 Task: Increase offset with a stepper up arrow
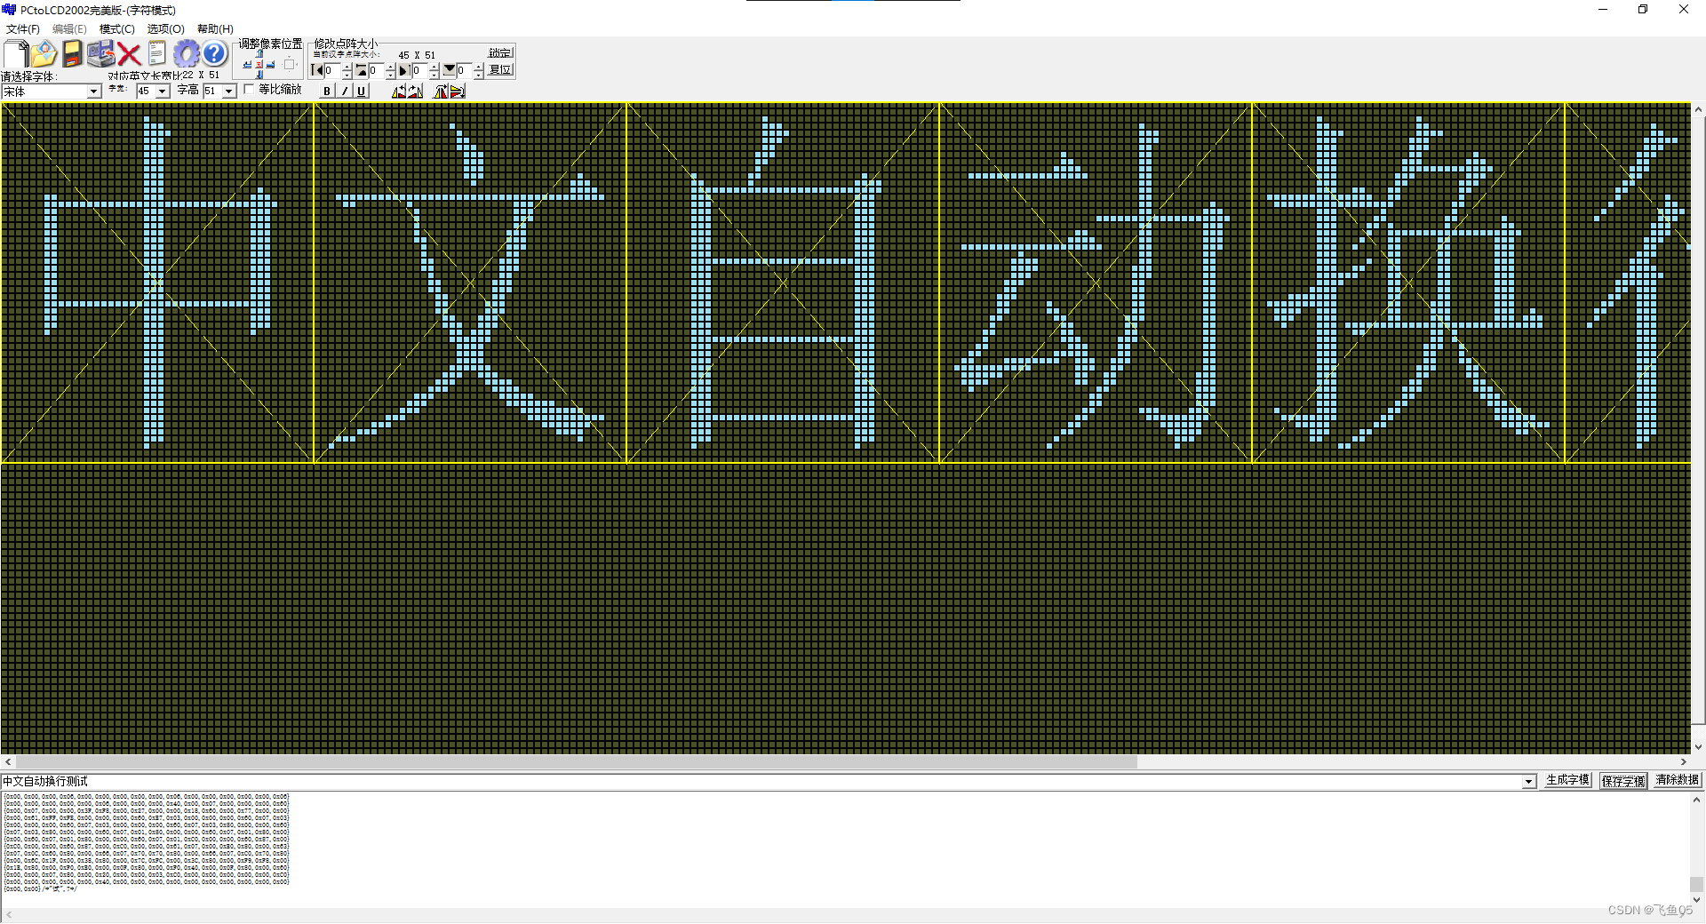coord(347,66)
